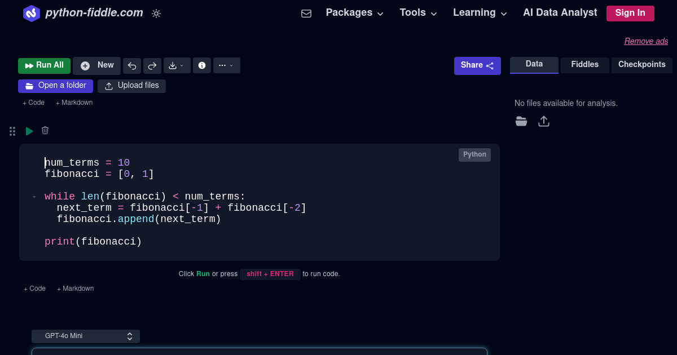Open the folder icon in the Data panel
677x355 pixels.
point(521,121)
